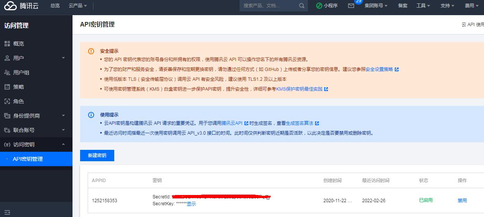Click the Policy icon in sidebar

point(7,87)
